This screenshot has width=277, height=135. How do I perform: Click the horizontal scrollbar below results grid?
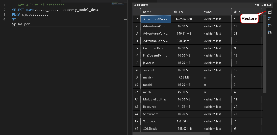click(171, 133)
